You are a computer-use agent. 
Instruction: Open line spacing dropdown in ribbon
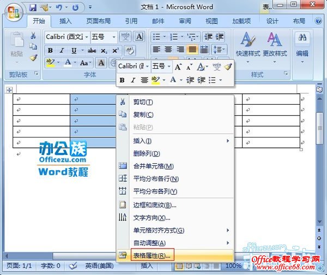tap(219, 50)
